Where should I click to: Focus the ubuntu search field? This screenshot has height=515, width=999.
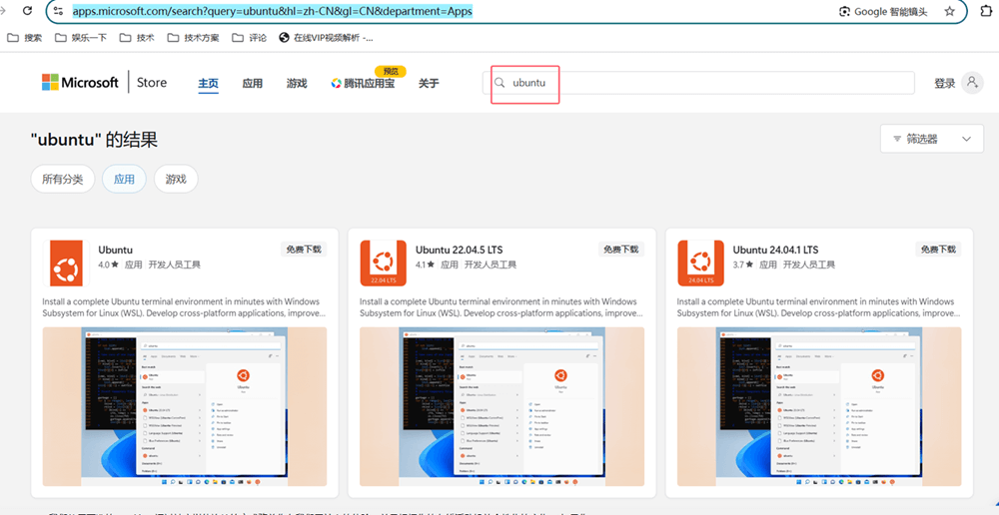pos(698,83)
